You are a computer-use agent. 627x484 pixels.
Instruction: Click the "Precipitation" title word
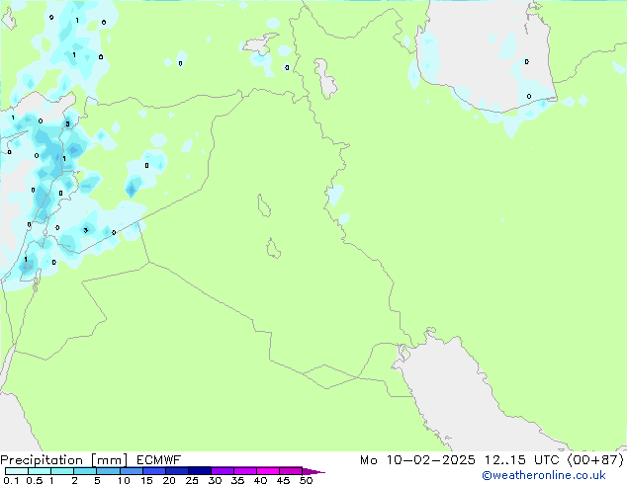pyautogui.click(x=42, y=460)
